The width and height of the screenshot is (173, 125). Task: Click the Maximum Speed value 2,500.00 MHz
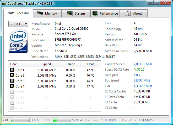[143, 51]
